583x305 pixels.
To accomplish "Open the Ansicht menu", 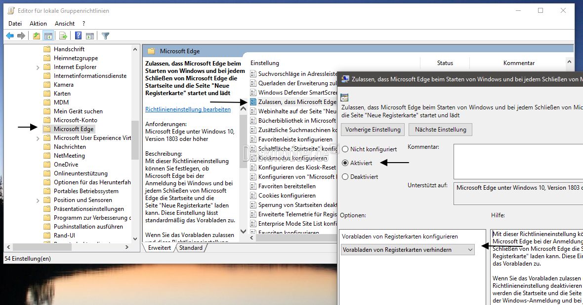I will [x=65, y=23].
